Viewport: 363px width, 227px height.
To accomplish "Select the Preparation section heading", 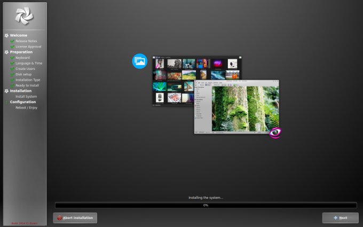I will (21, 52).
